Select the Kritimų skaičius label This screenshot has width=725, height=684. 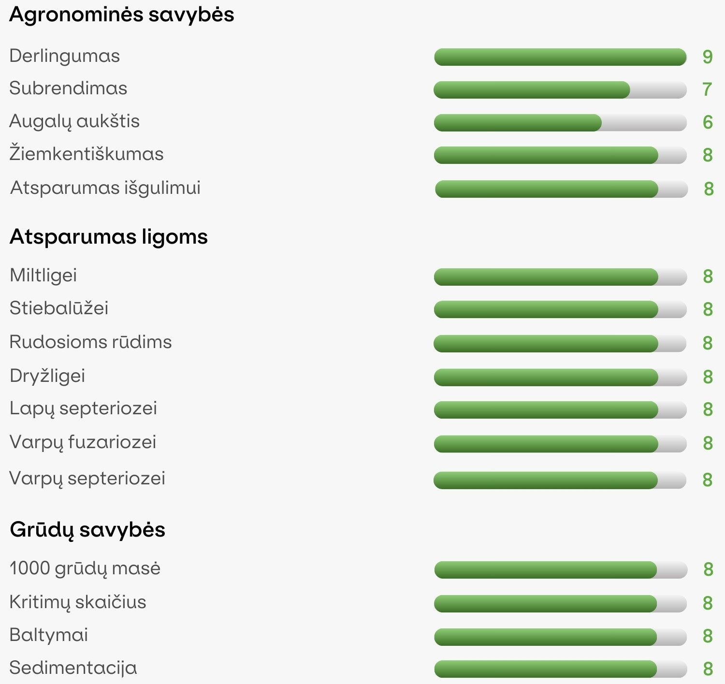pos(77,602)
